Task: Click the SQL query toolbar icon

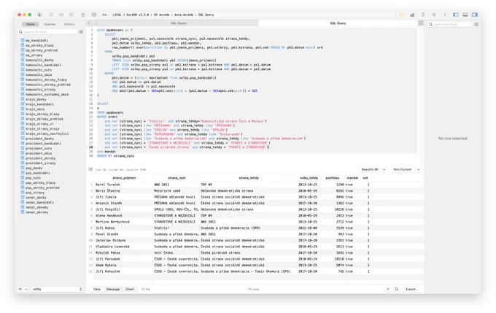Action: (105, 15)
